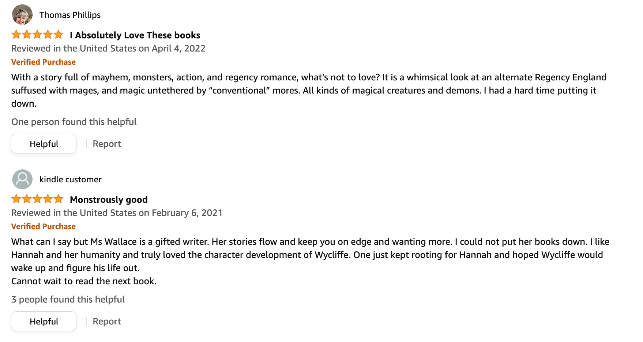Open the kindle customer profile name
Screen dimensions: 643x342
[x=71, y=179]
